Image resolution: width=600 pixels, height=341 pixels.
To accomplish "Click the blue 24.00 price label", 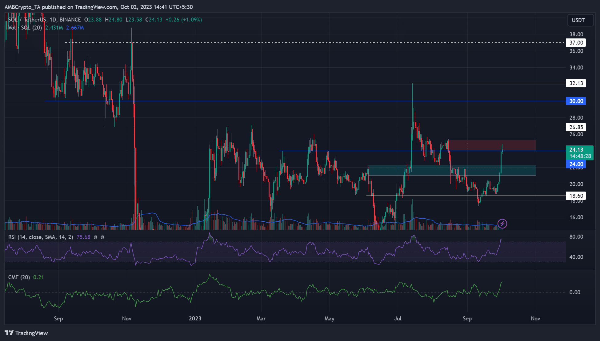I will [x=576, y=164].
